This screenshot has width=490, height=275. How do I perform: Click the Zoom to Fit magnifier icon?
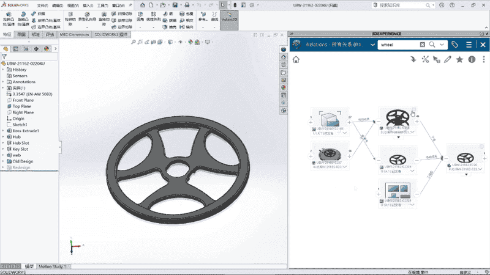pyautogui.click(x=133, y=42)
